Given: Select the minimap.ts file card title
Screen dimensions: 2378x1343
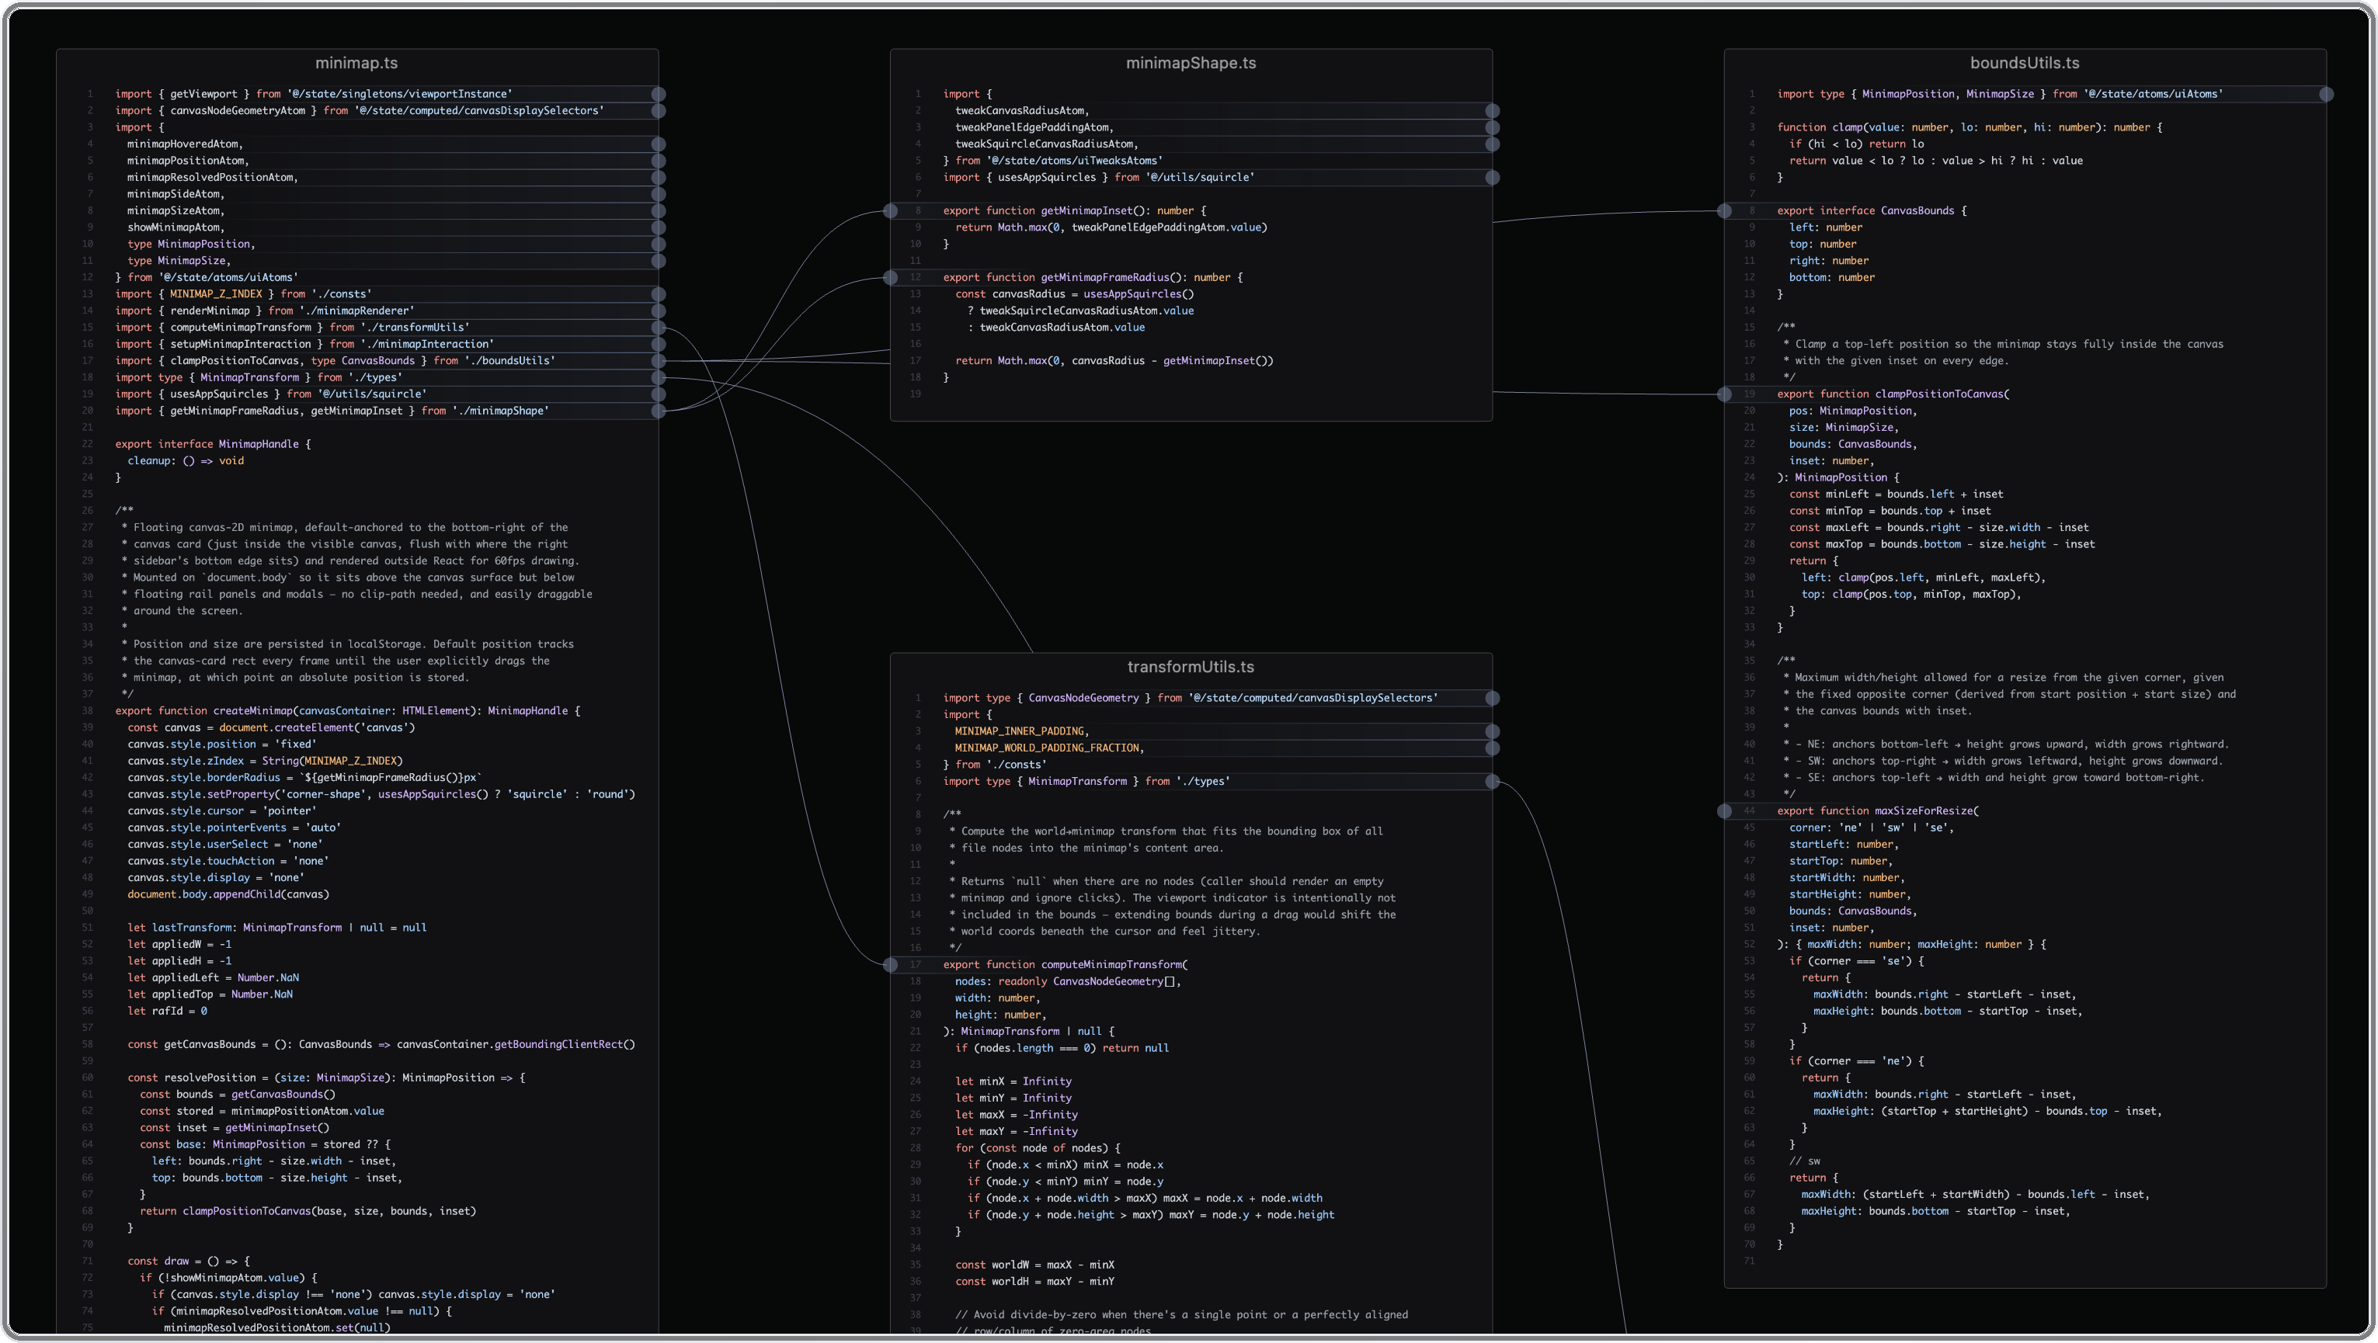Looking at the screenshot, I should pyautogui.click(x=356, y=63).
